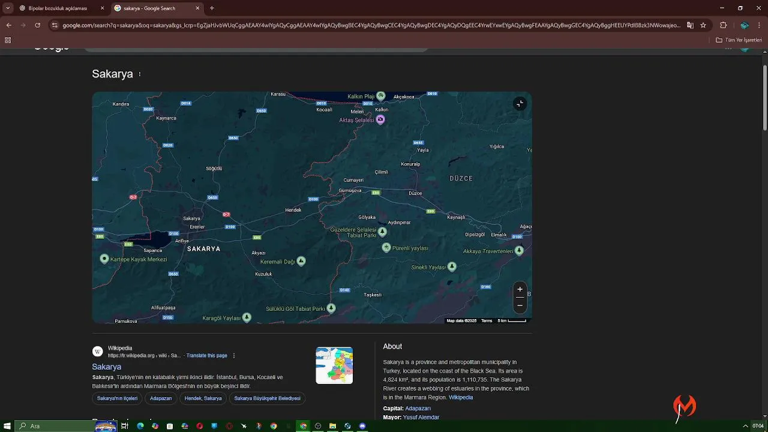
Task: Collapse the fullscreen map view icon
Action: (x=520, y=104)
